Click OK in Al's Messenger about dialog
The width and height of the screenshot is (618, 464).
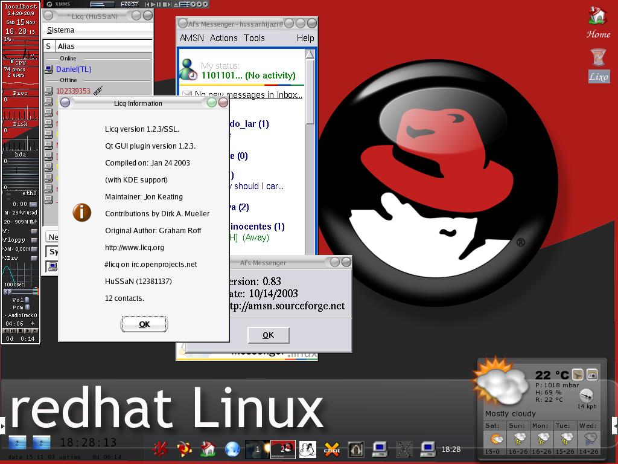pos(269,335)
